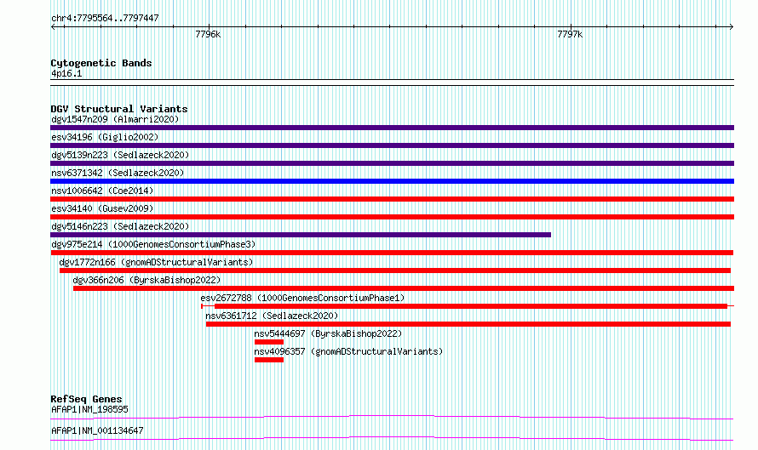Click the 7796k ruler tick label

point(208,34)
